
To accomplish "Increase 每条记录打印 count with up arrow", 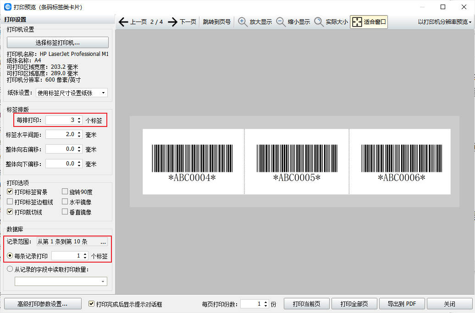I will 85,254.
